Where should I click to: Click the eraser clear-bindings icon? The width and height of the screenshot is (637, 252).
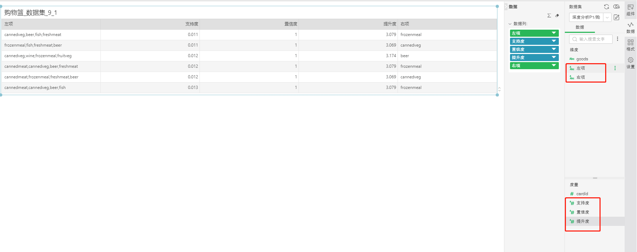[557, 16]
